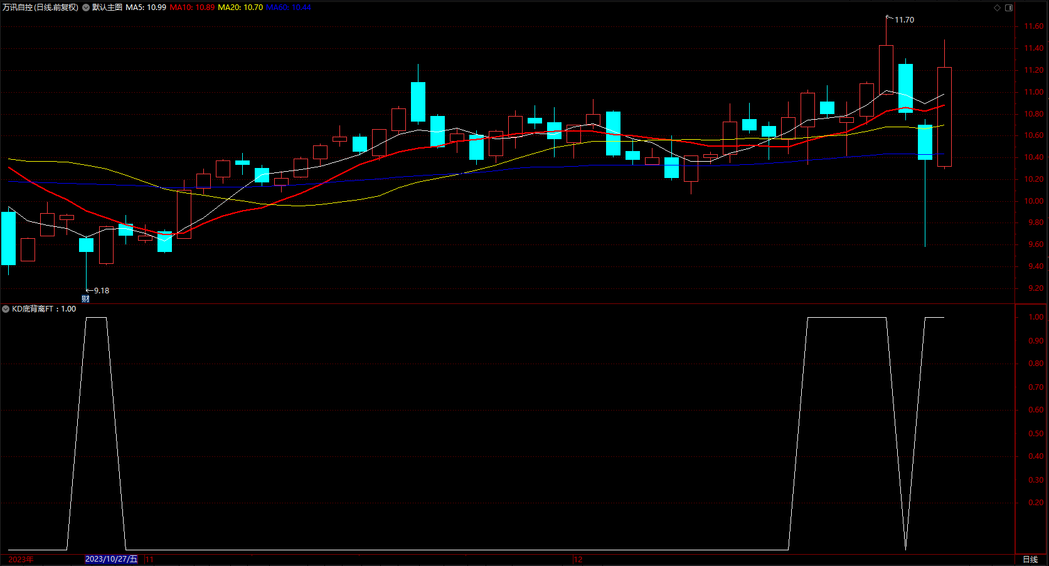Expand the 默认主图 main chart dropdown
Image resolution: width=1049 pixels, height=566 pixels.
pyautogui.click(x=86, y=8)
